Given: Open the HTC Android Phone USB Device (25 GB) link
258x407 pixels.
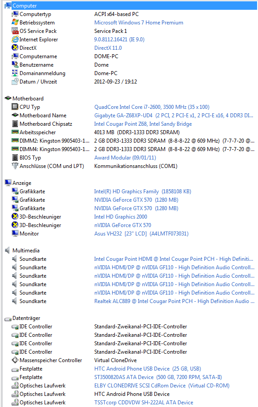Looking at the screenshot, I should 148,369.
